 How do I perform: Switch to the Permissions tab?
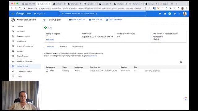click(78, 47)
